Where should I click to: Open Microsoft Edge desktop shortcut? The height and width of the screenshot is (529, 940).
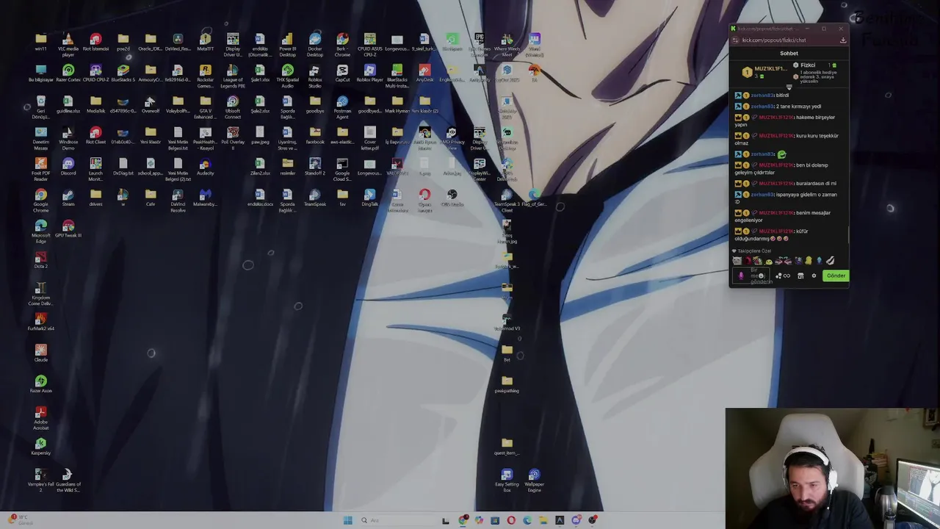click(40, 231)
